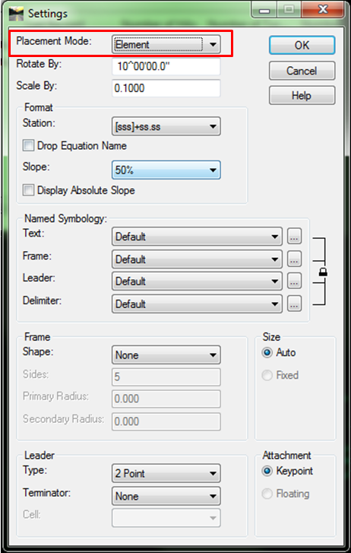Screen dimensions: 351x553
Task: Open the Leader Type dropdown
Action: [166, 473]
